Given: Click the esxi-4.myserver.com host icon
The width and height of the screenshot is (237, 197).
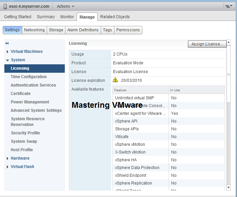Looking at the screenshot, I should coord(5,6).
